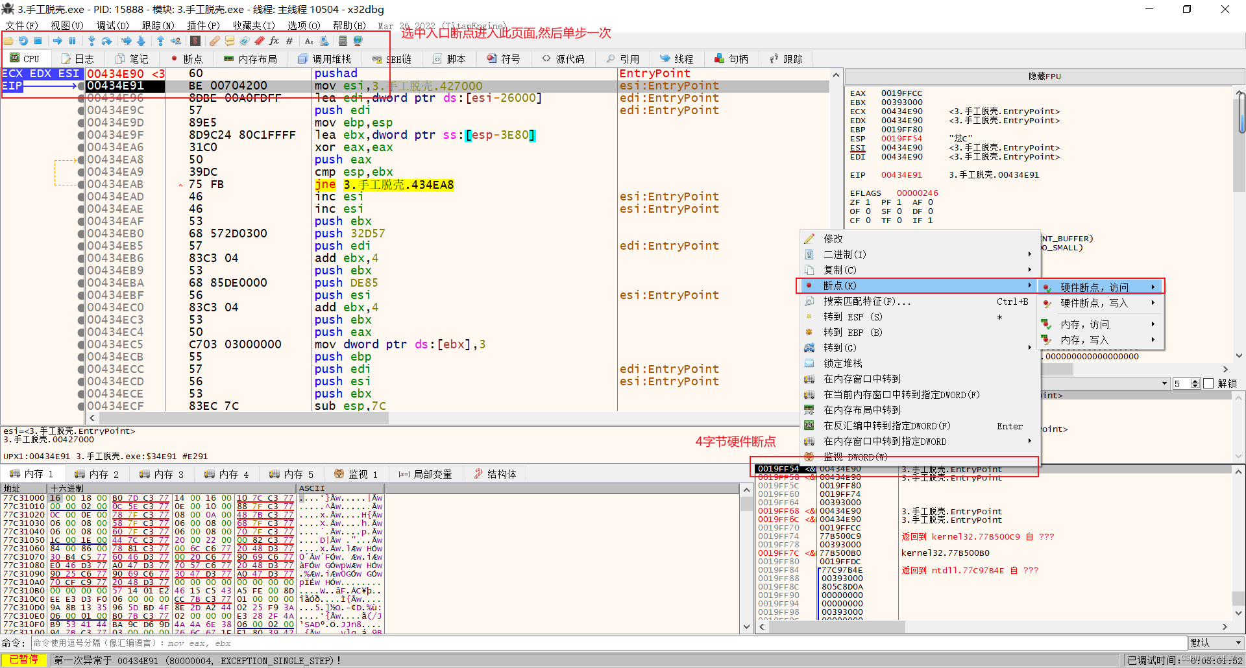
Task: Toggle breakpoint dot at address 00434EBA
Action: tap(81, 283)
